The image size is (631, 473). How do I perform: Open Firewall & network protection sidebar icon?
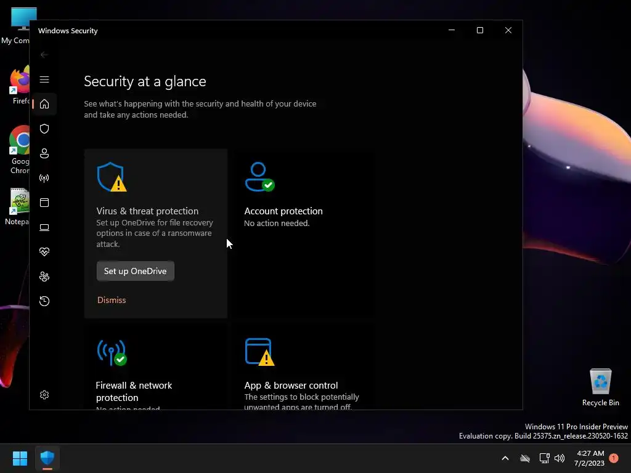coord(44,178)
